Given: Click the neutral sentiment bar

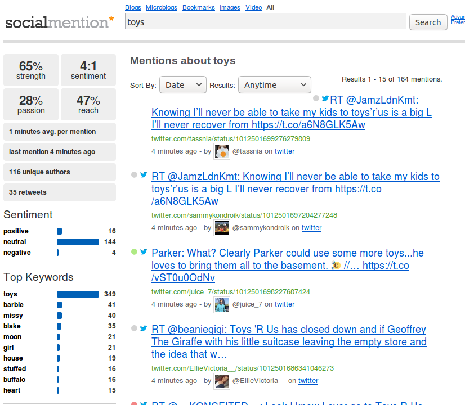Looking at the screenshot, I should click(x=78, y=242).
